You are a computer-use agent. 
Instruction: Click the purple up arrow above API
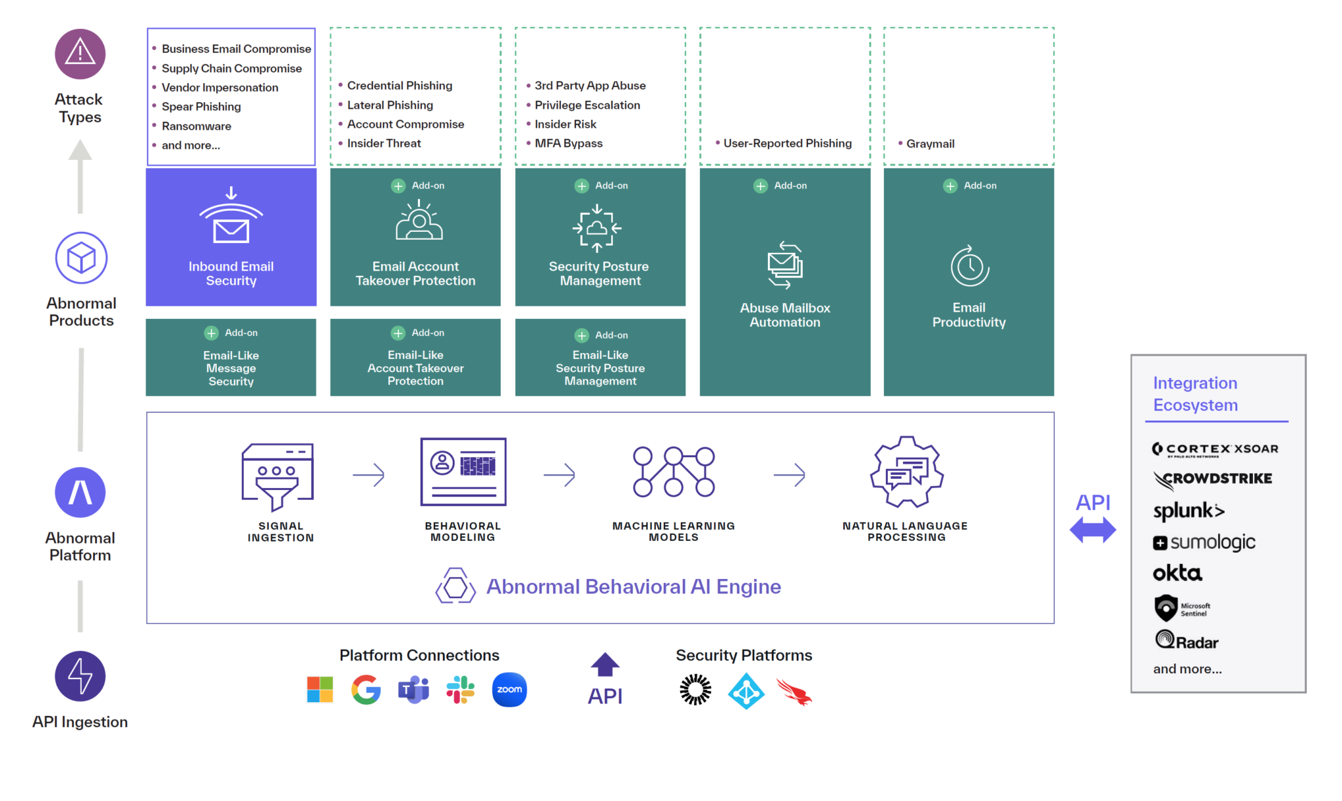pos(605,664)
